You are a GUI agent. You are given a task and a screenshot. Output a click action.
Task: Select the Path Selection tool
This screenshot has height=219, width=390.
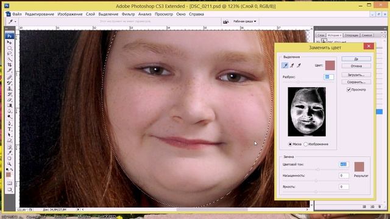pyautogui.click(x=10, y=135)
